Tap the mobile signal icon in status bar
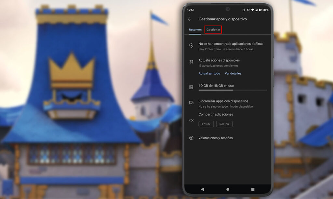Viewport: 333px width, 199px height. click(x=256, y=10)
